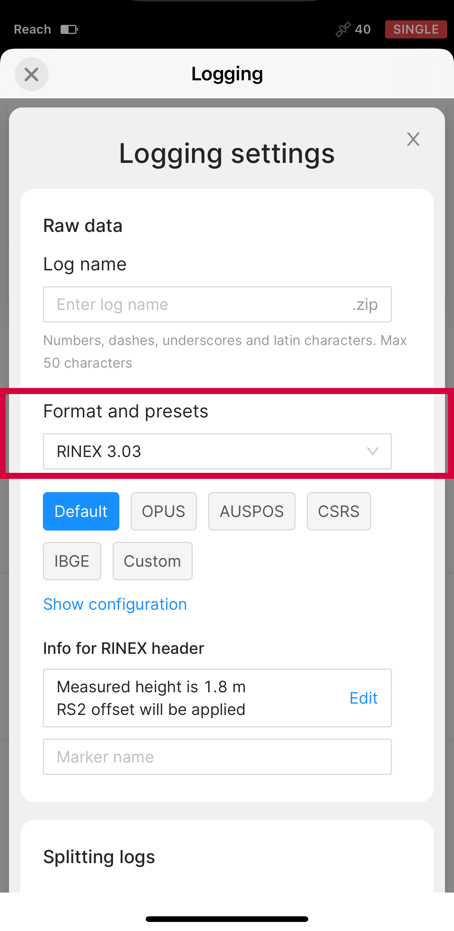Click the chevron arrow in format selector
454x931 pixels.
tap(372, 451)
